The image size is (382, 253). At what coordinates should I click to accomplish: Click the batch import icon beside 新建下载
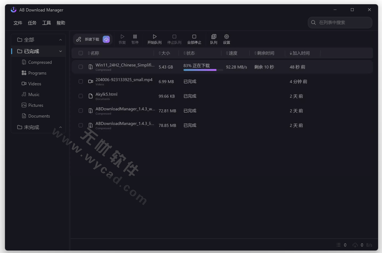[x=106, y=39]
